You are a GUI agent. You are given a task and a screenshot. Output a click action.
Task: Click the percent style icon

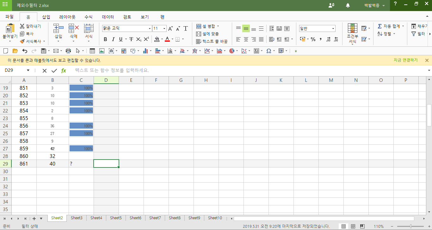(313, 39)
